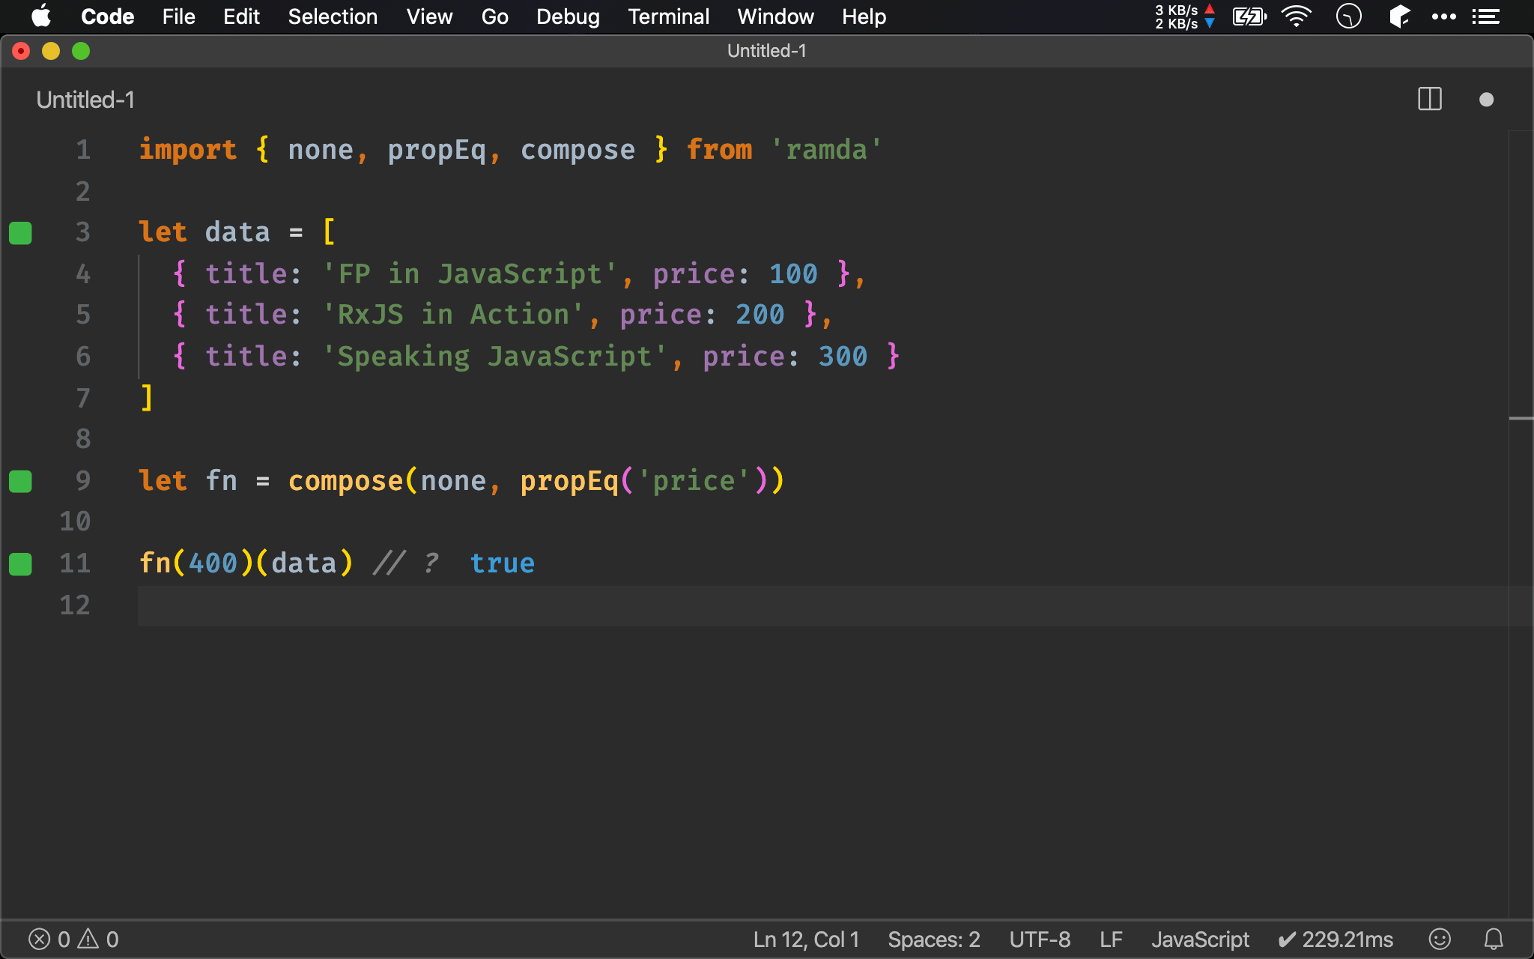Place cursor on empty line 12
Image resolution: width=1534 pixels, height=959 pixels.
[822, 605]
